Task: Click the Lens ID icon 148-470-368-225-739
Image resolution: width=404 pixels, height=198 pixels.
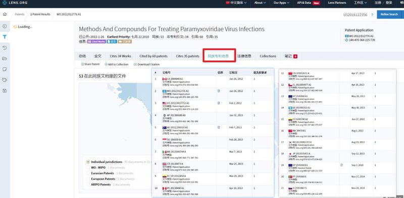Action: (346, 40)
